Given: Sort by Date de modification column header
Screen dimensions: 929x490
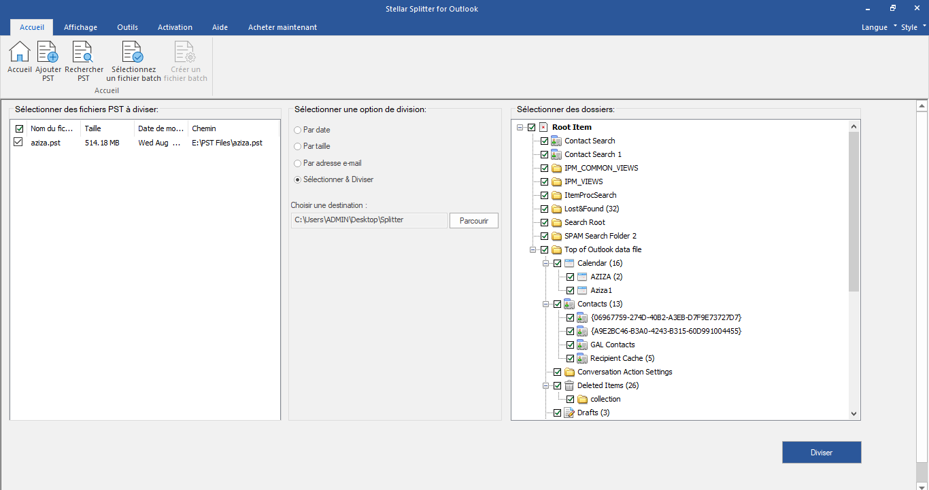Looking at the screenshot, I should (x=161, y=128).
